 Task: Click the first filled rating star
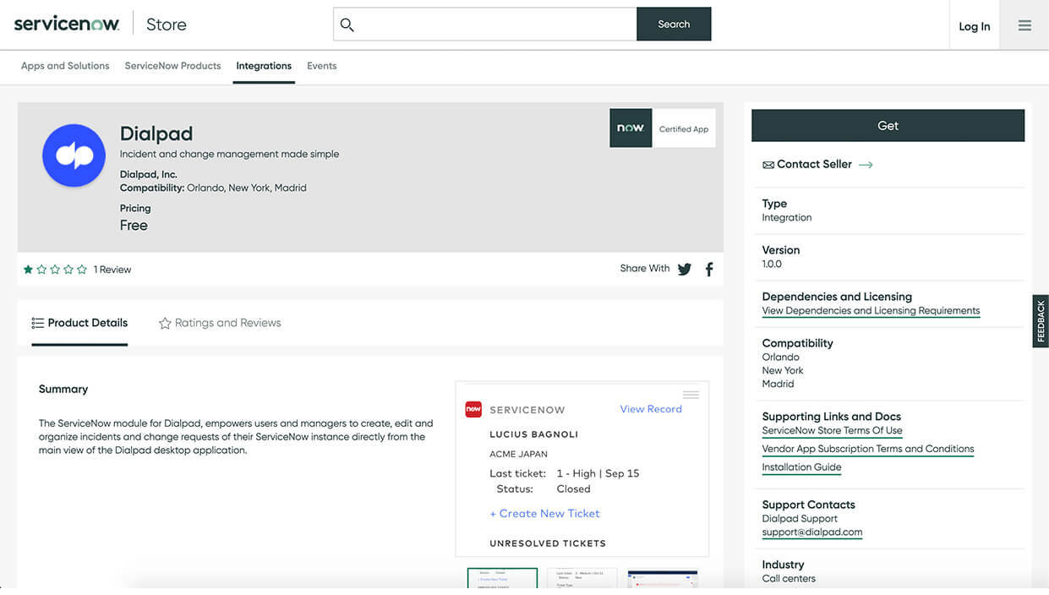[x=29, y=270]
